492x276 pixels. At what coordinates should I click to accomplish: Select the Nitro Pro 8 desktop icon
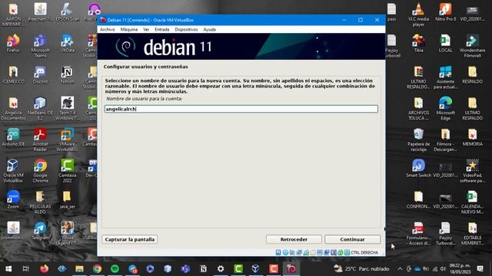click(446, 12)
